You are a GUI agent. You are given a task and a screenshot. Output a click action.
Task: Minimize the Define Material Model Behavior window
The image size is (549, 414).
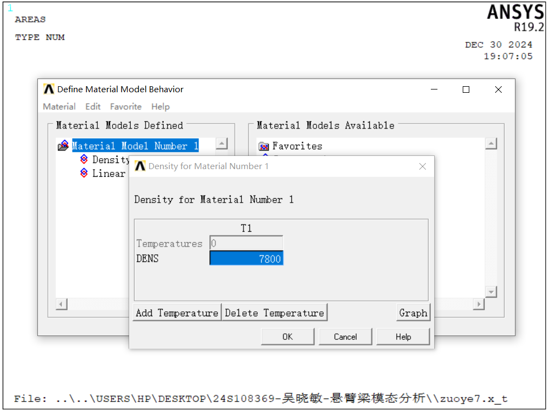point(434,89)
